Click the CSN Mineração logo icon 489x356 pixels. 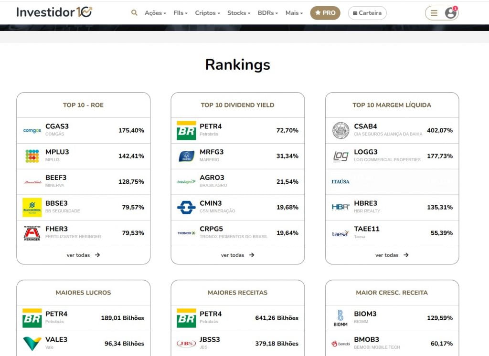(186, 207)
